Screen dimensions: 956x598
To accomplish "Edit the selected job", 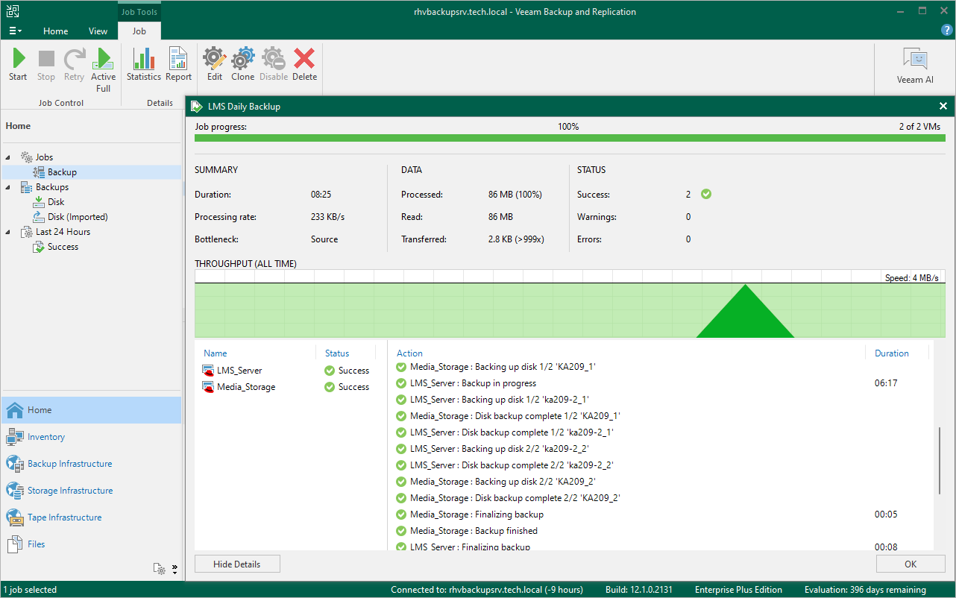I will [215, 65].
